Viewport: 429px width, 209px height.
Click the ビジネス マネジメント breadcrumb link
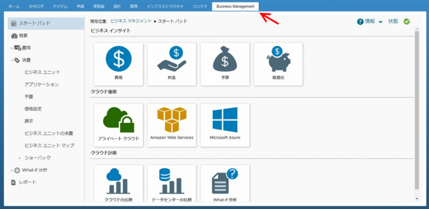pos(131,21)
